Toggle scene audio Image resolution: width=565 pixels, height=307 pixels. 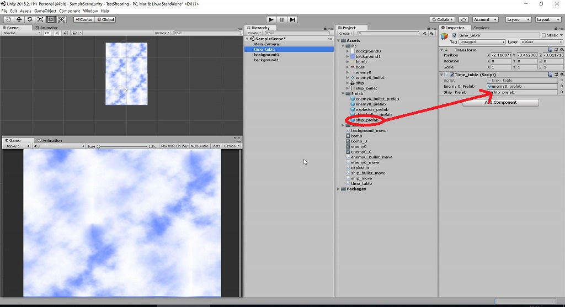(x=66, y=33)
